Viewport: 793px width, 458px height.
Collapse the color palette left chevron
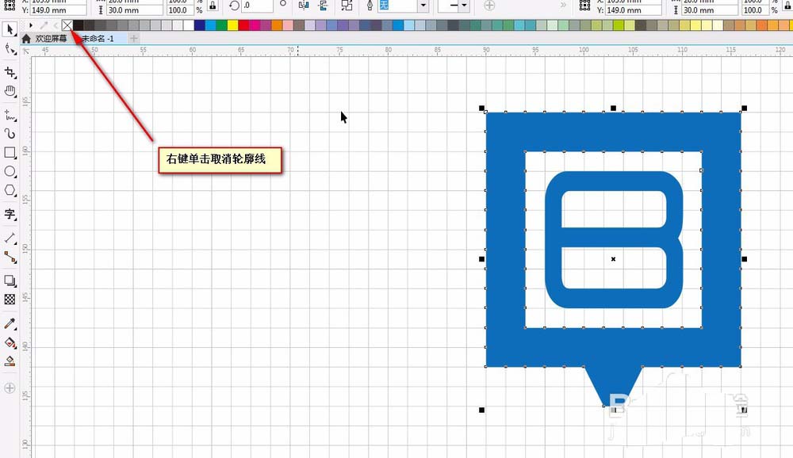(x=56, y=25)
